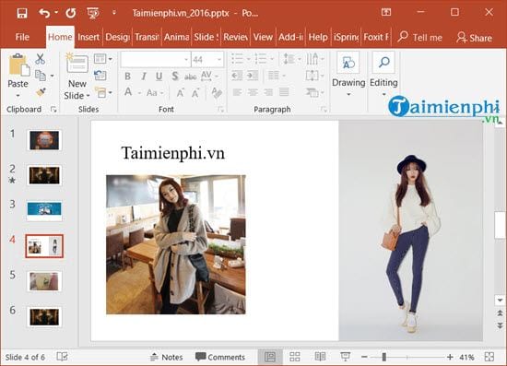The height and width of the screenshot is (366, 507).
Task: Select slide 3 thumbnail
Action: pyautogui.click(x=44, y=210)
